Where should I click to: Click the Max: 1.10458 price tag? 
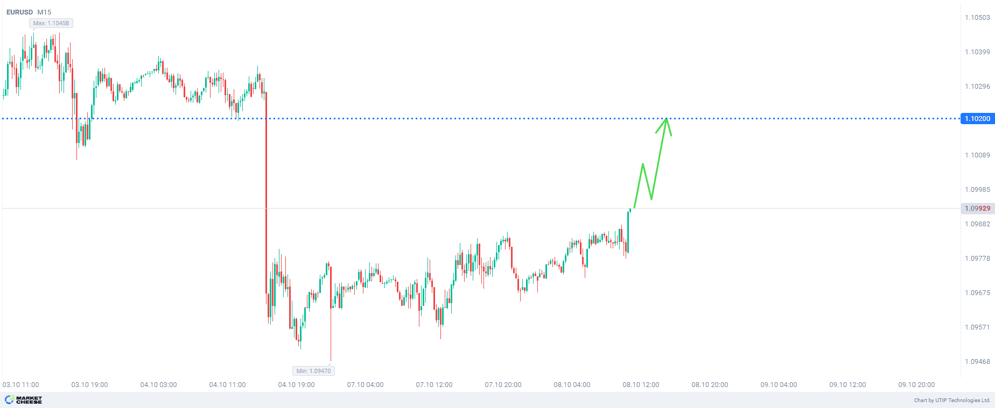click(x=51, y=23)
